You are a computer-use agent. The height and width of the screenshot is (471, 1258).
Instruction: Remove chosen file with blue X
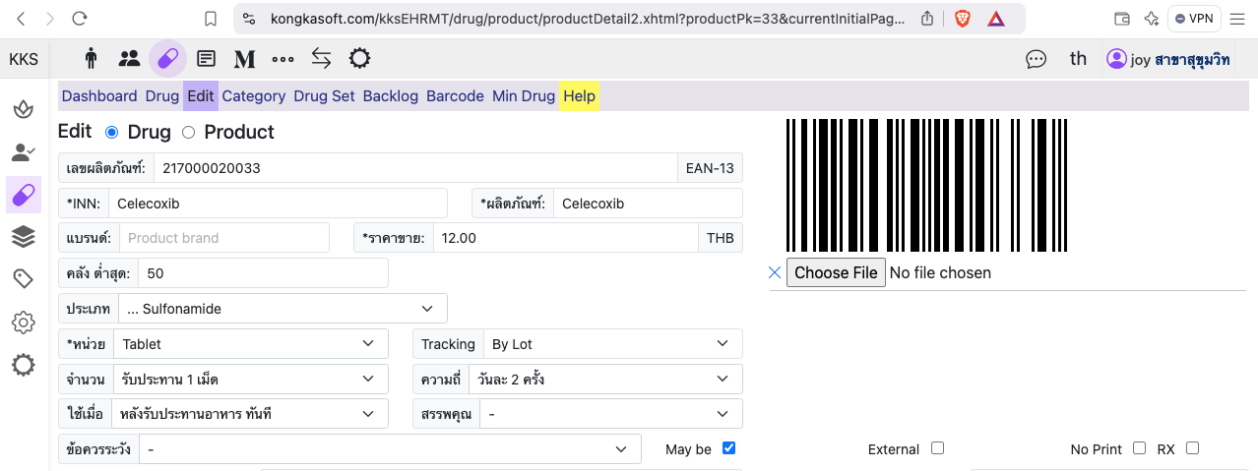(x=775, y=272)
